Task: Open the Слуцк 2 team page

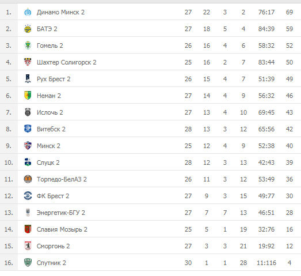Action: point(48,162)
